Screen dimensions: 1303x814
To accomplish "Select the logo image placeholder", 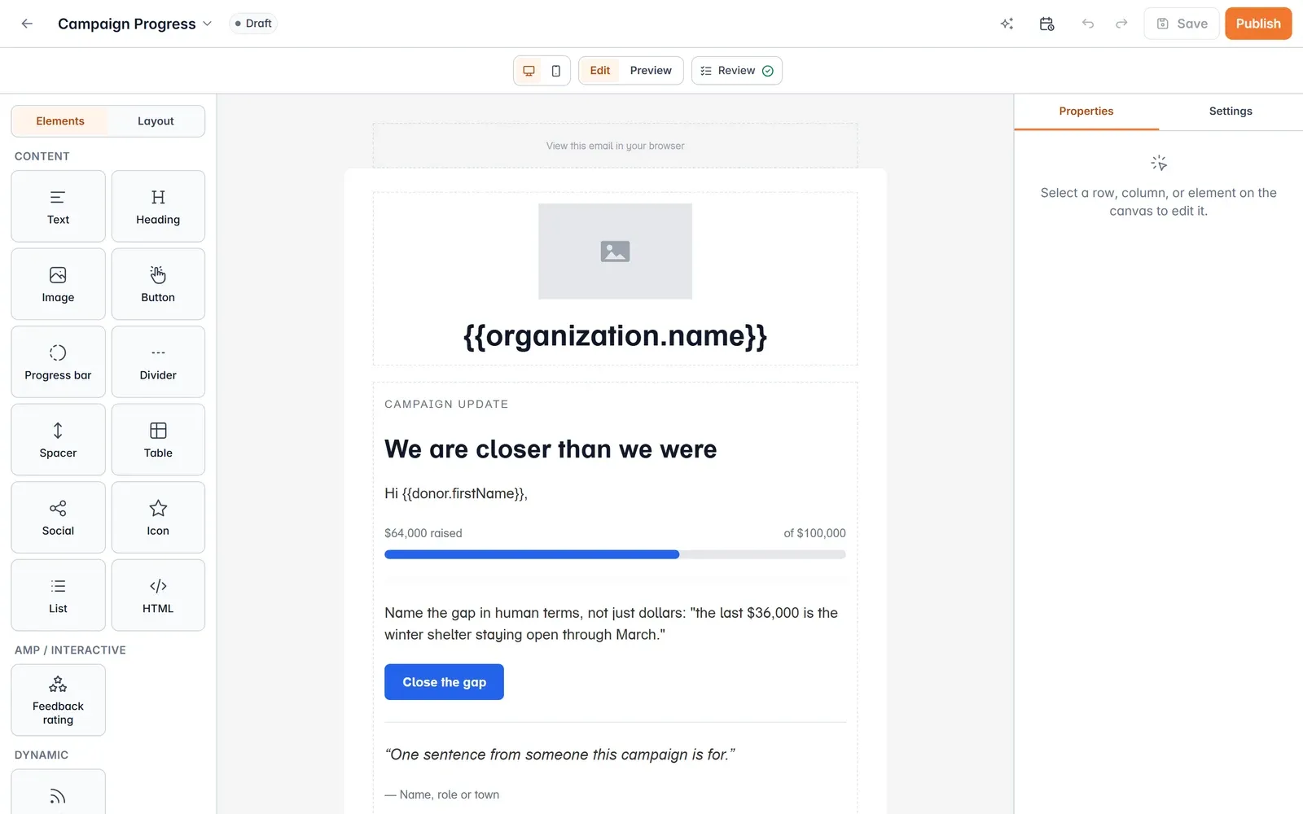I will pos(615,252).
